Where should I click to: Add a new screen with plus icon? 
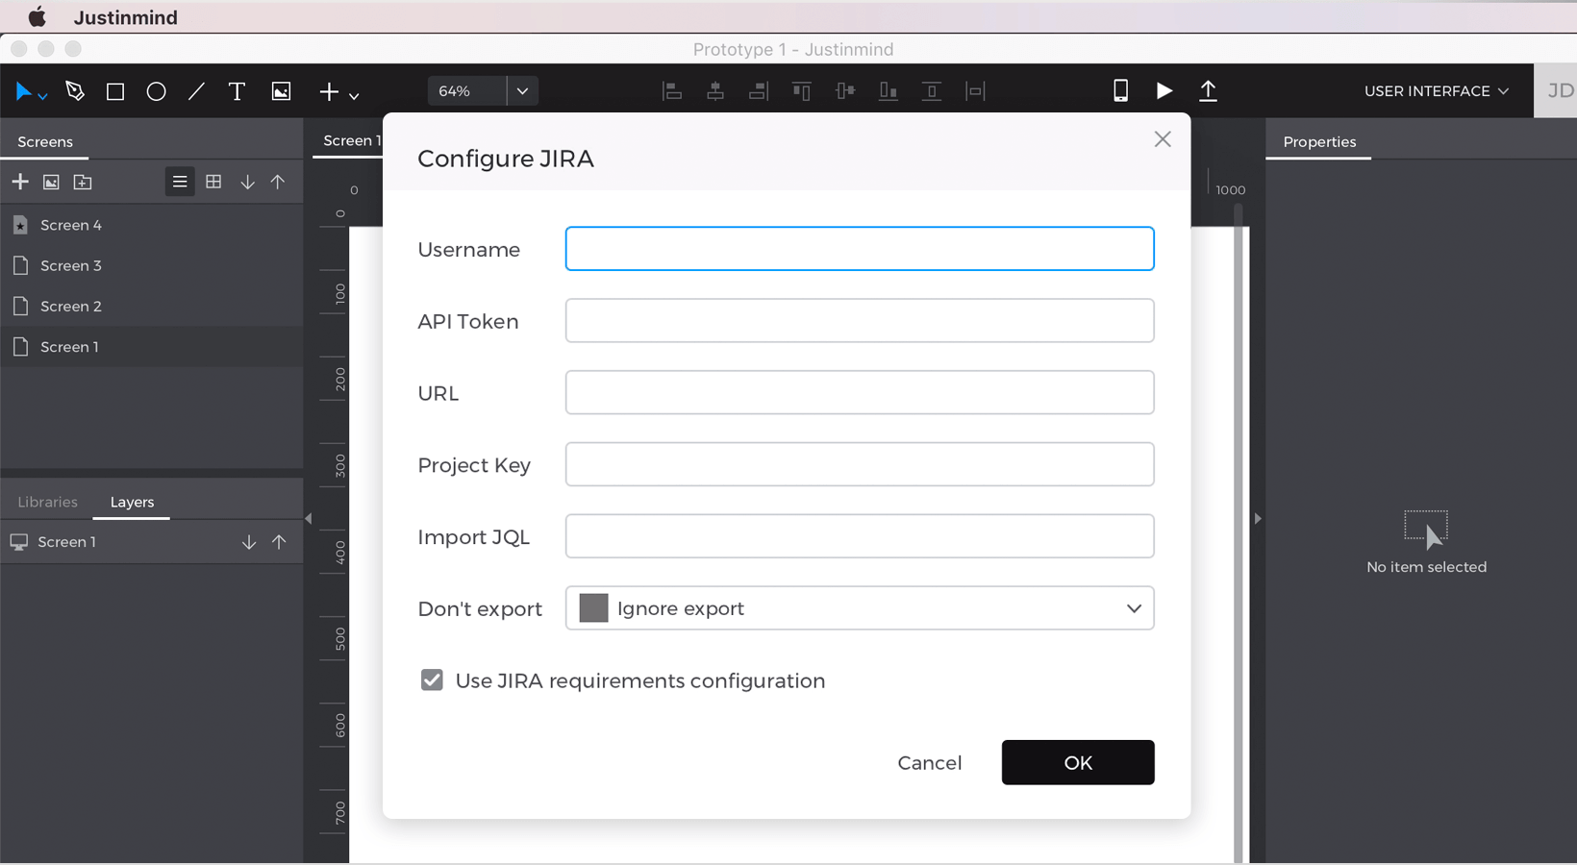point(20,182)
